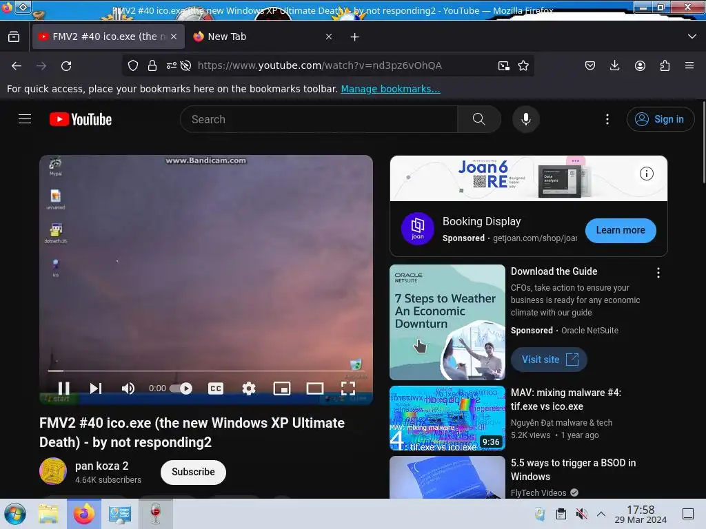Open YouTube settings three-dot menu
This screenshot has width=706, height=529.
607,119
